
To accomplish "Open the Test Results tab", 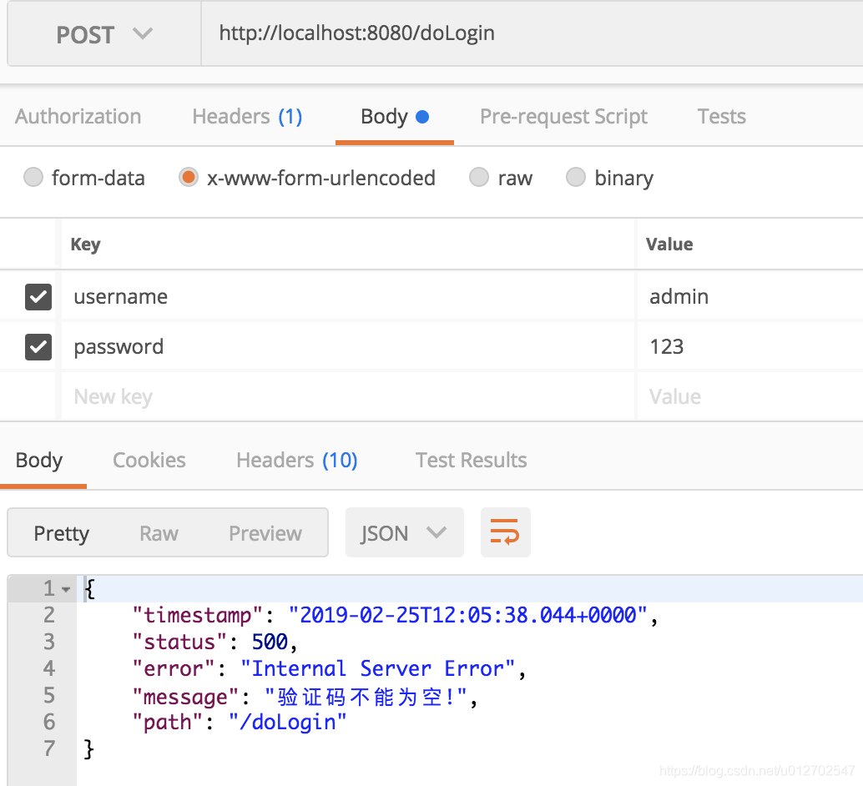I will click(471, 461).
